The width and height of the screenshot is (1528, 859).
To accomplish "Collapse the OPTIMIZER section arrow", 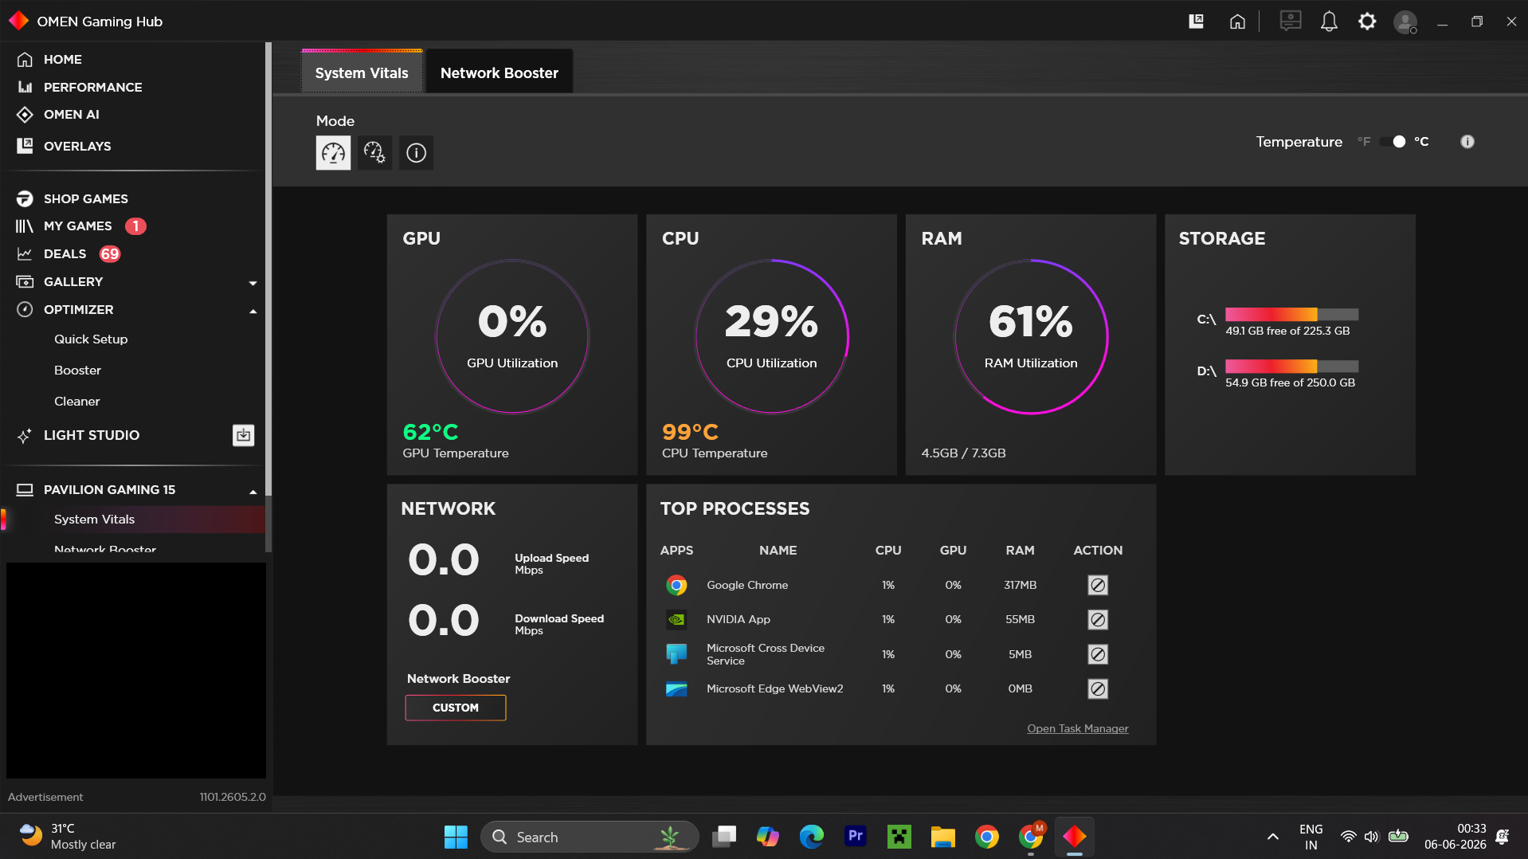I will [253, 311].
